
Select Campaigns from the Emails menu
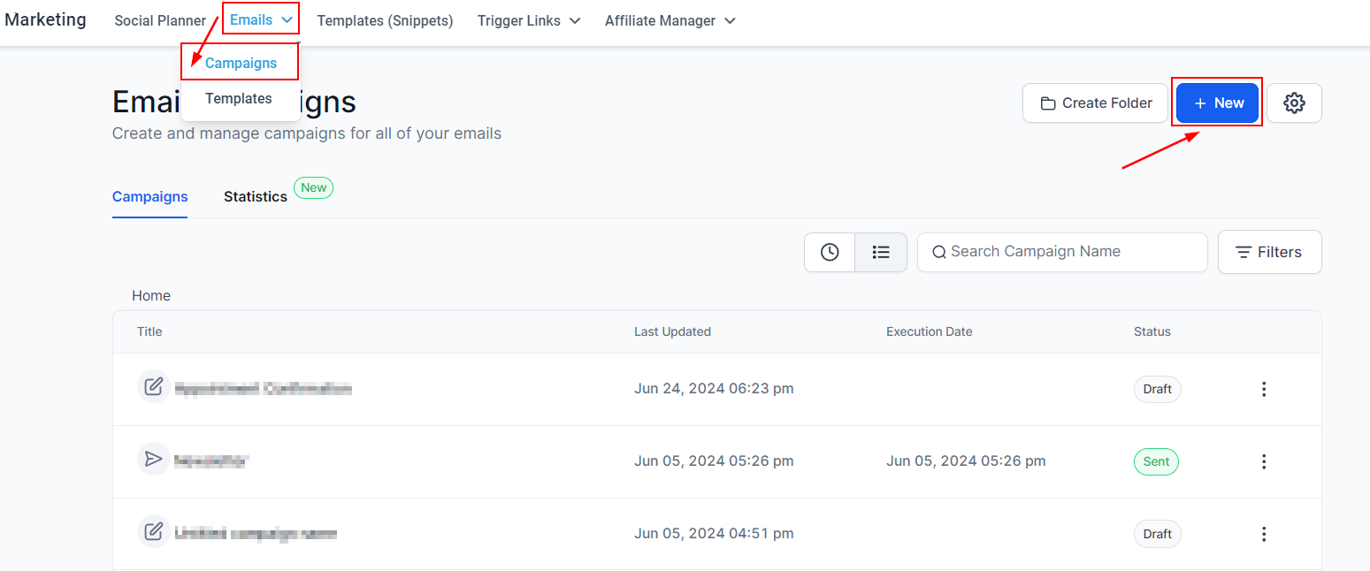point(241,63)
